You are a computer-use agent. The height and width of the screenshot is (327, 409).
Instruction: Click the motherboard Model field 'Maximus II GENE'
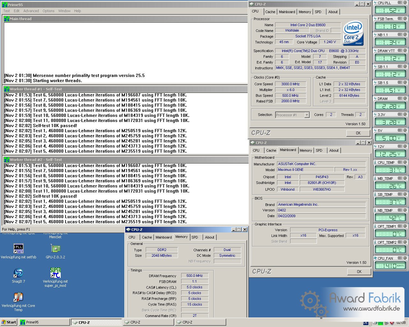[305, 170]
